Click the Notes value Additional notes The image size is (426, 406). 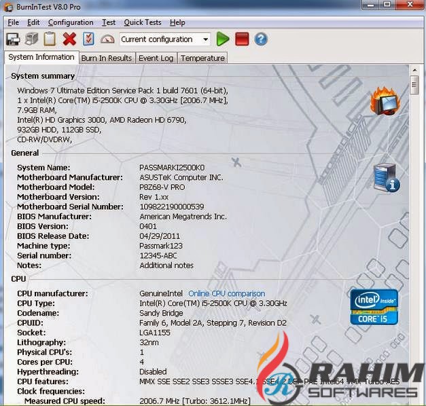[166, 265]
